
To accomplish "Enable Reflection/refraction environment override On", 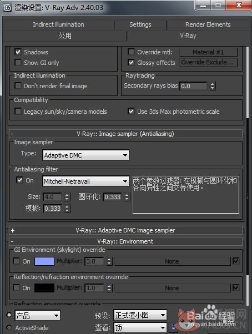I will pos(17,288).
